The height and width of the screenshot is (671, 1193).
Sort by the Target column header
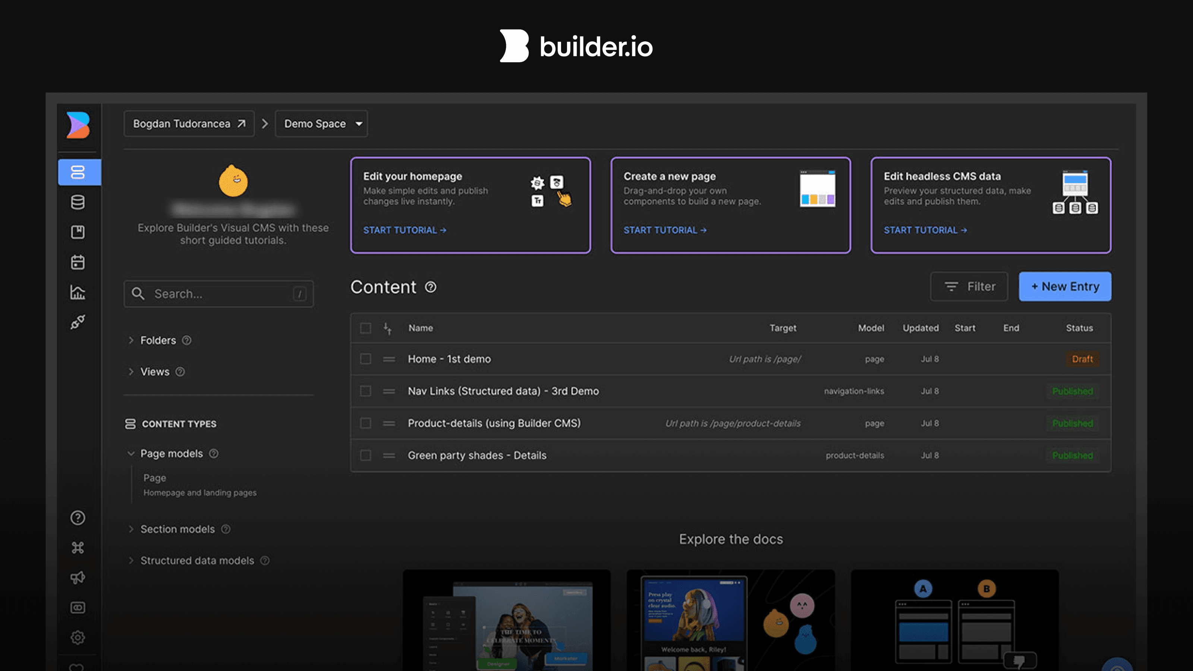(x=783, y=328)
